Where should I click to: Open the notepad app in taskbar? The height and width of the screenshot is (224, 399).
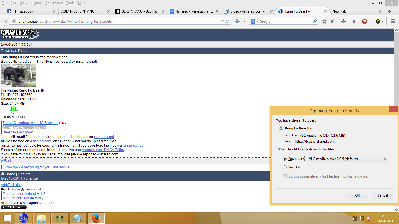(77, 218)
